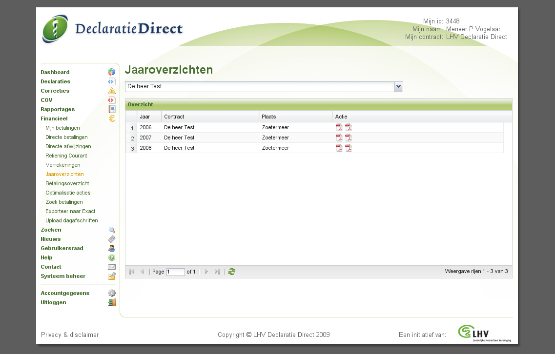
Task: Open the Declaraties menu item
Action: [x=55, y=81]
